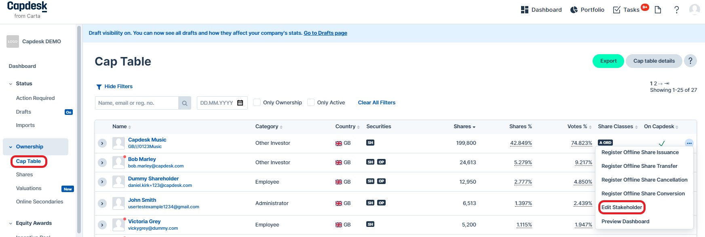Collapse the Equity Awards sidebar section

[x=11, y=223]
